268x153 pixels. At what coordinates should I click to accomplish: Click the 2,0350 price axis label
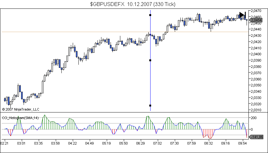[x=256, y=85]
